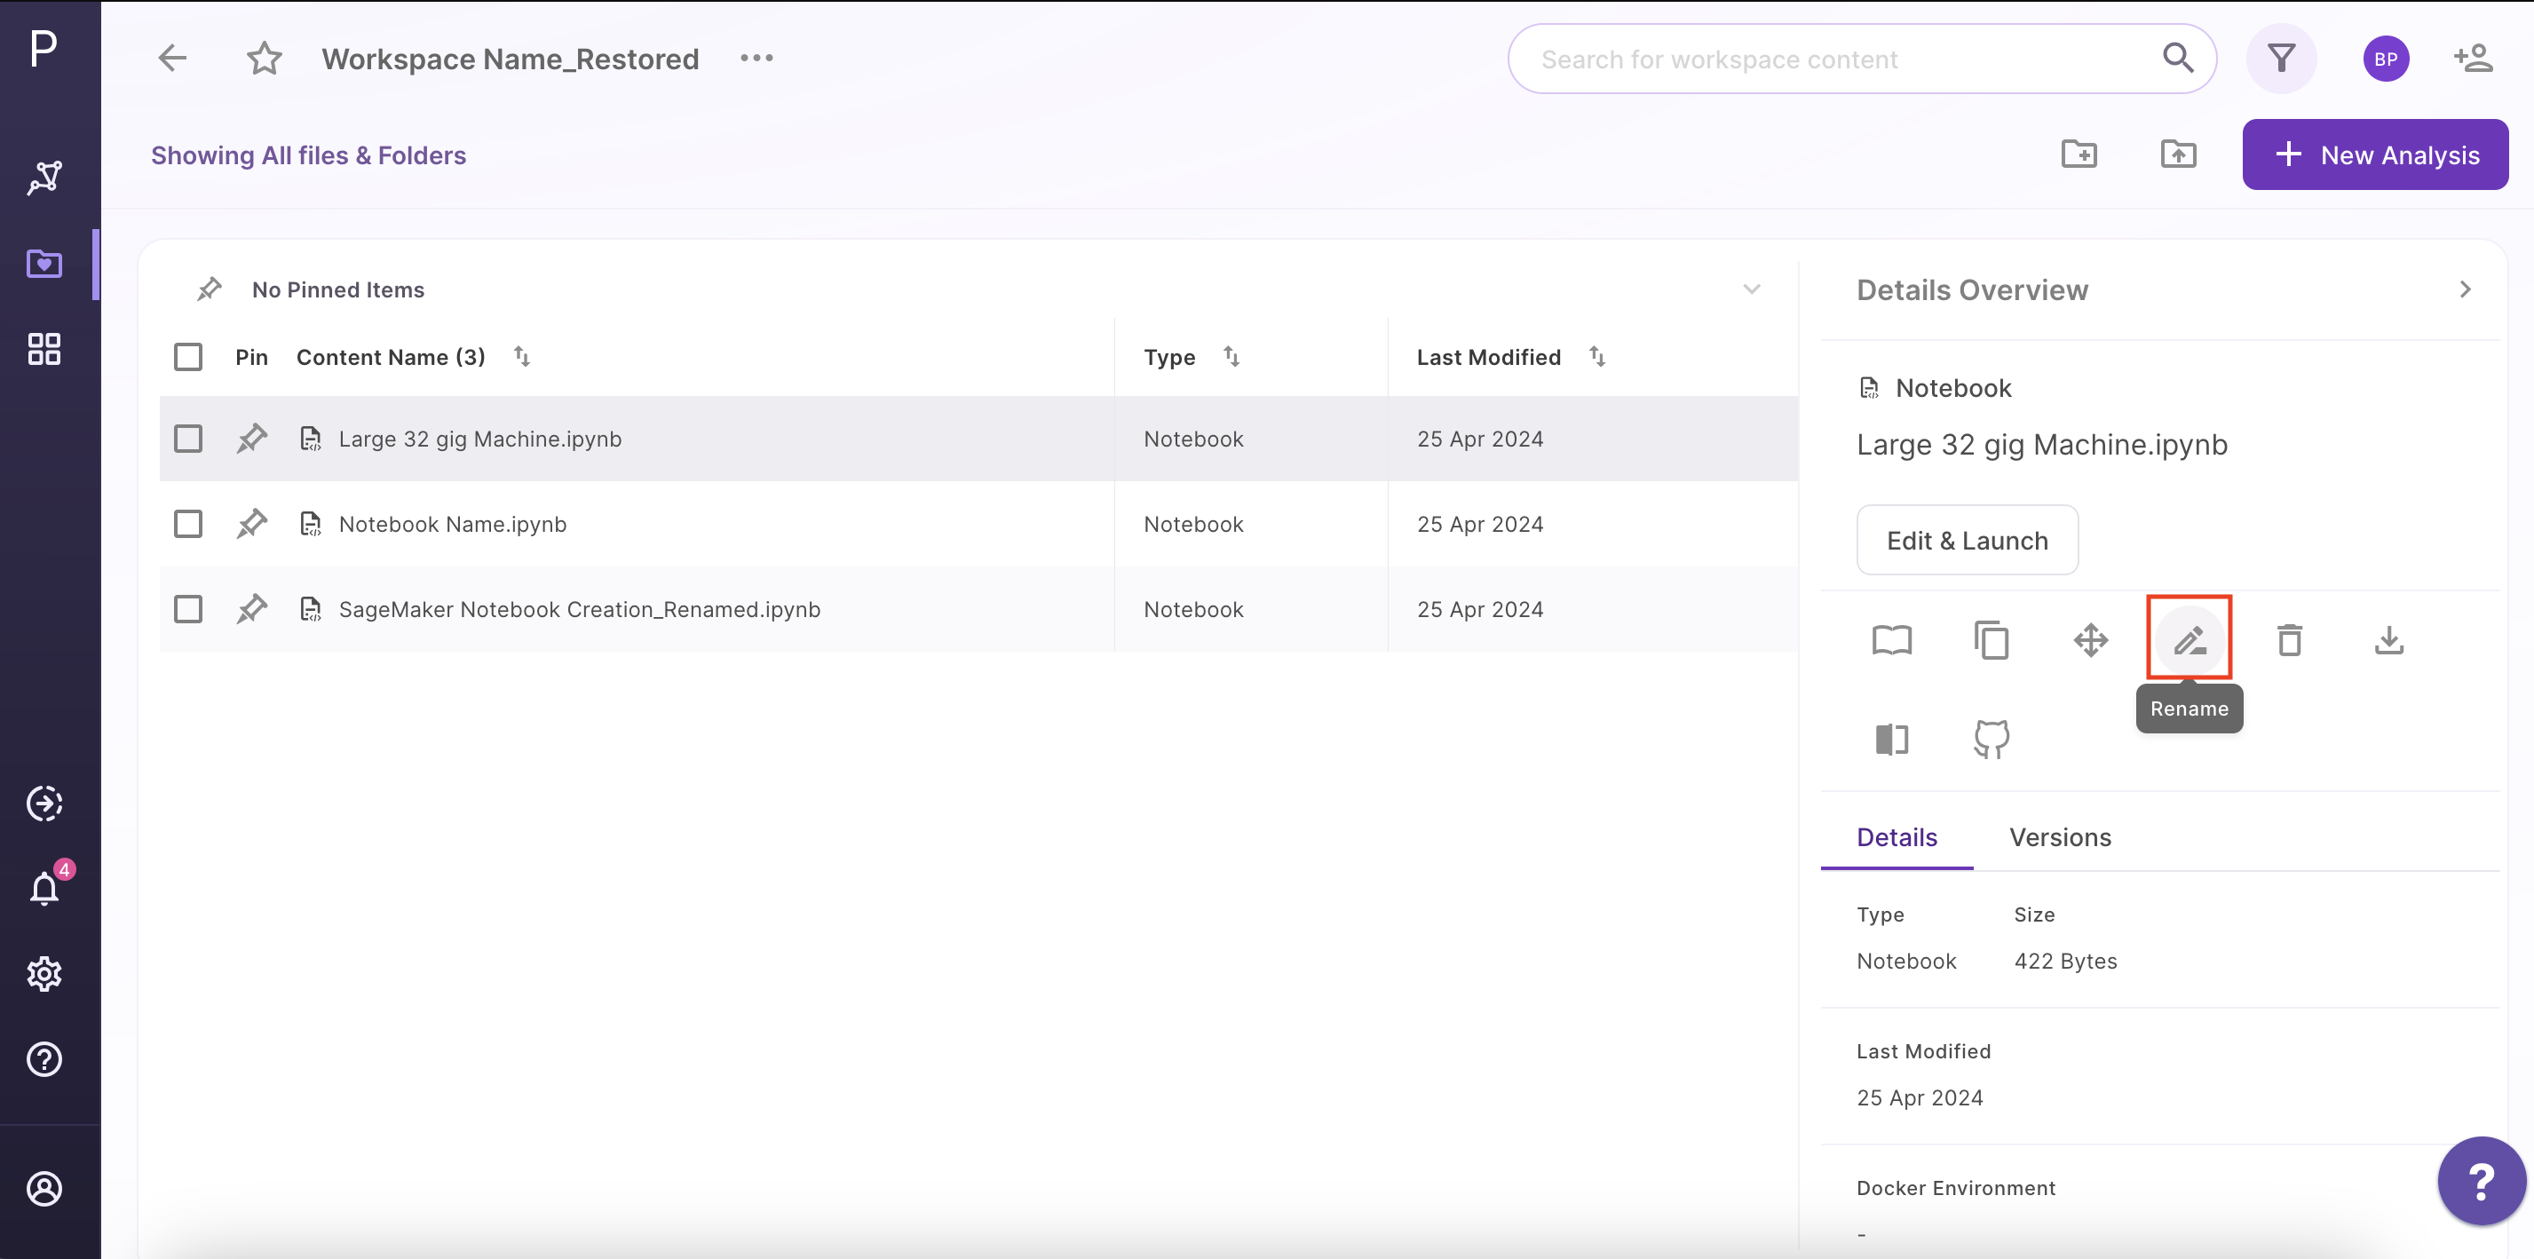
Task: Click the New Analysis button
Action: pos(2375,154)
